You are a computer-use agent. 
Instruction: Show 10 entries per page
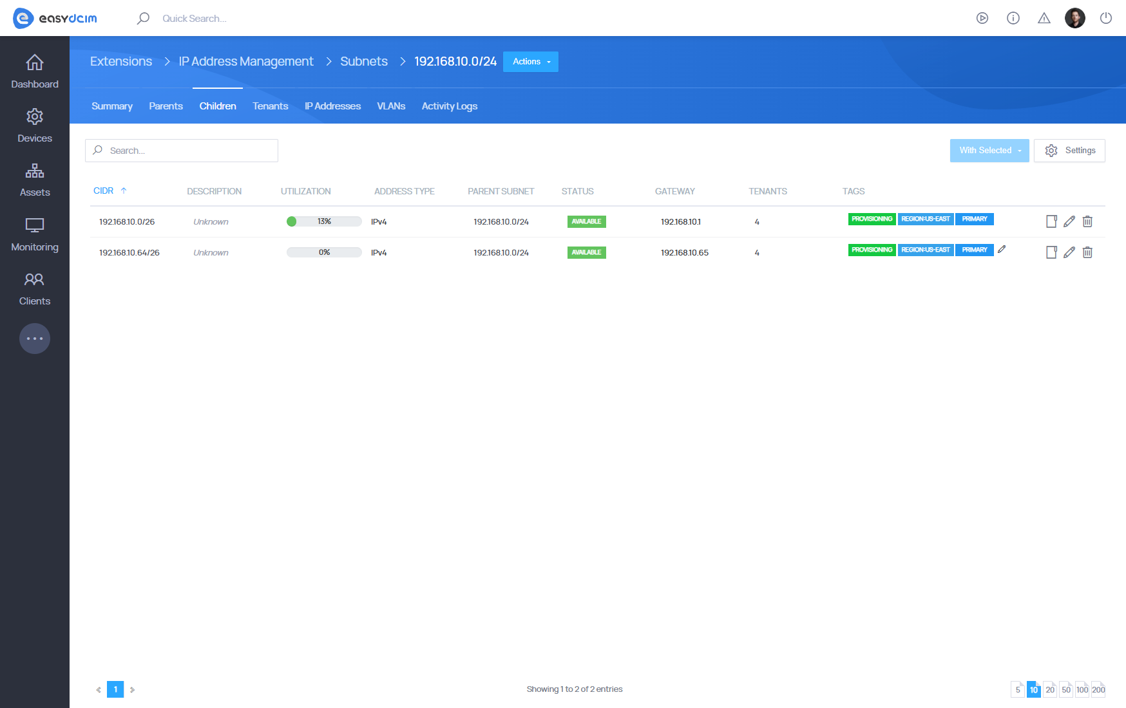[1034, 689]
